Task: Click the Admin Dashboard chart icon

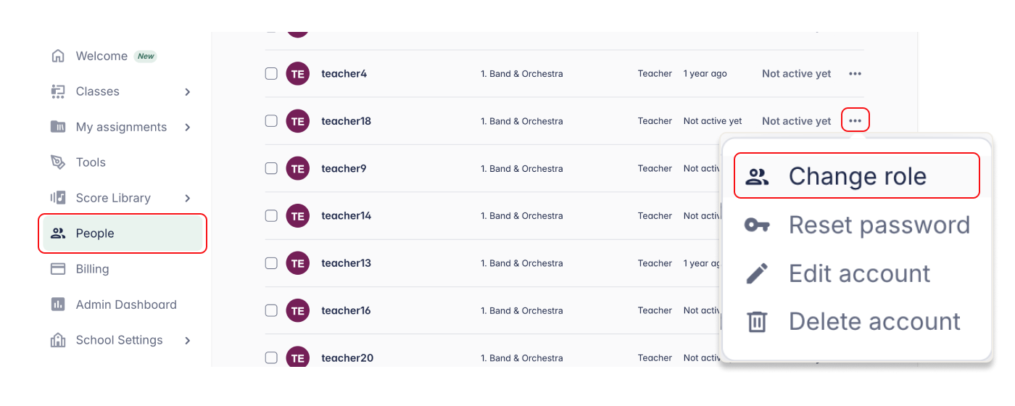Action: point(58,304)
